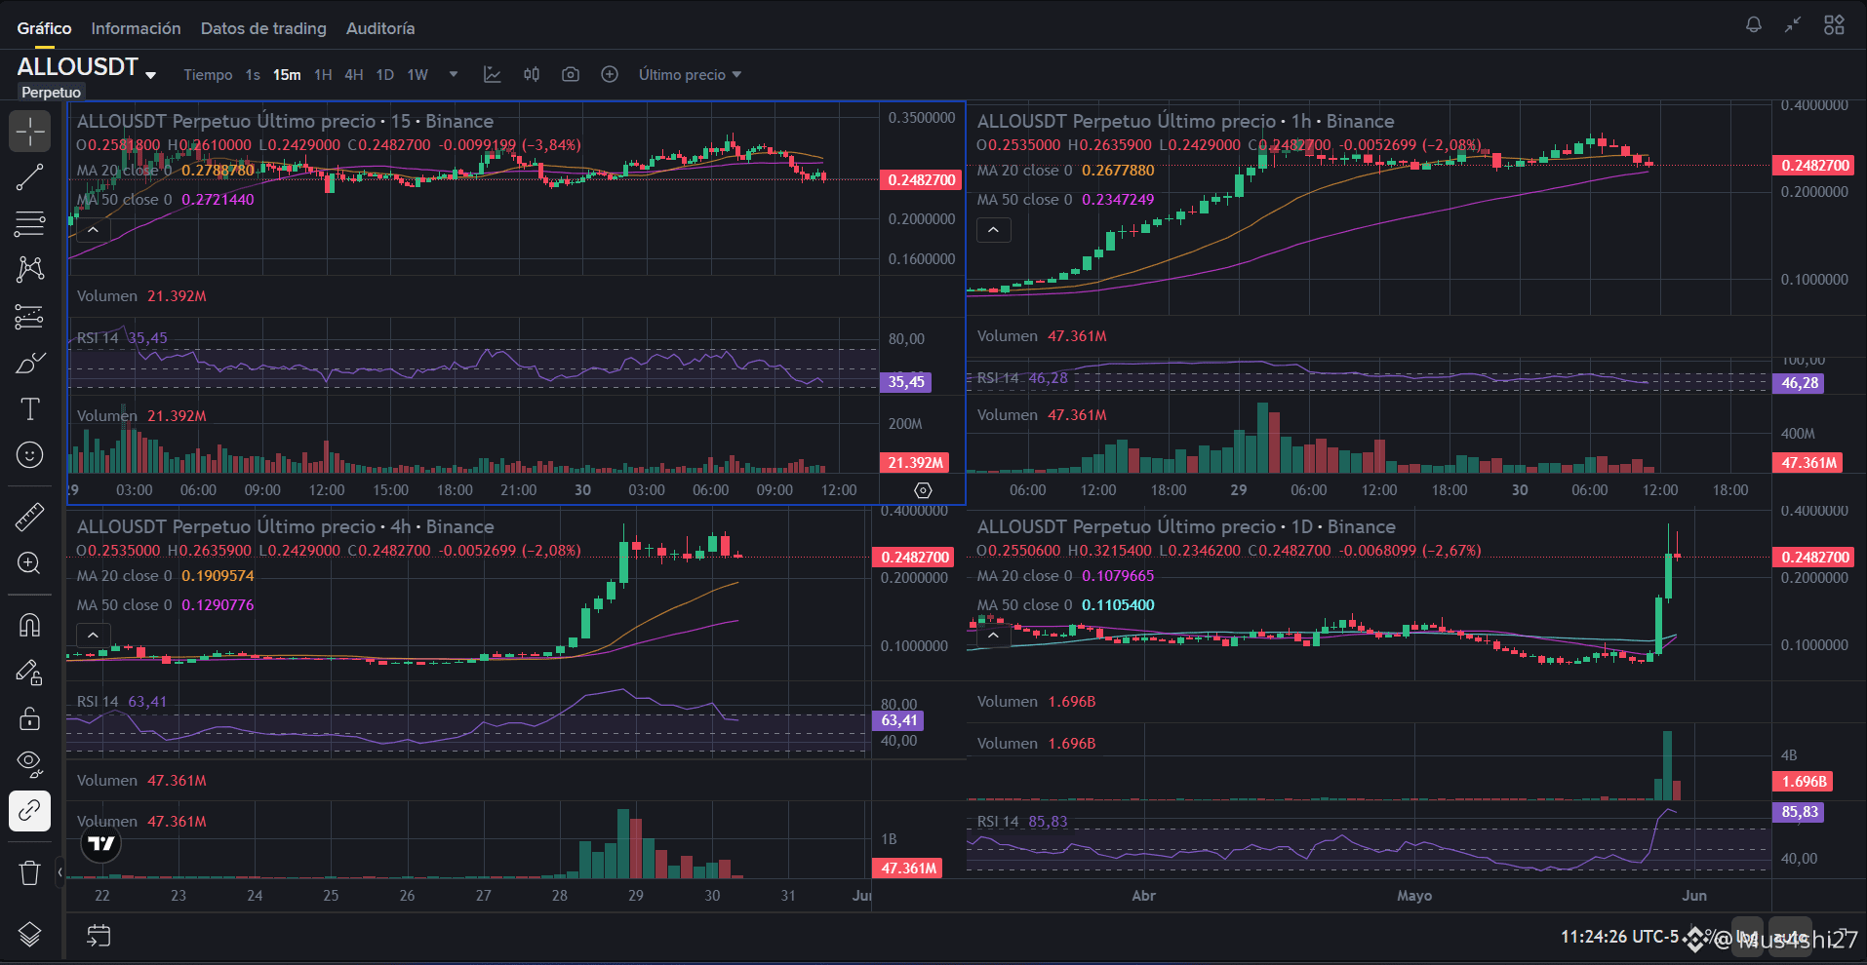Open the multi-chart grid layout selector
Screen dimensions: 1867x965
tap(1834, 25)
